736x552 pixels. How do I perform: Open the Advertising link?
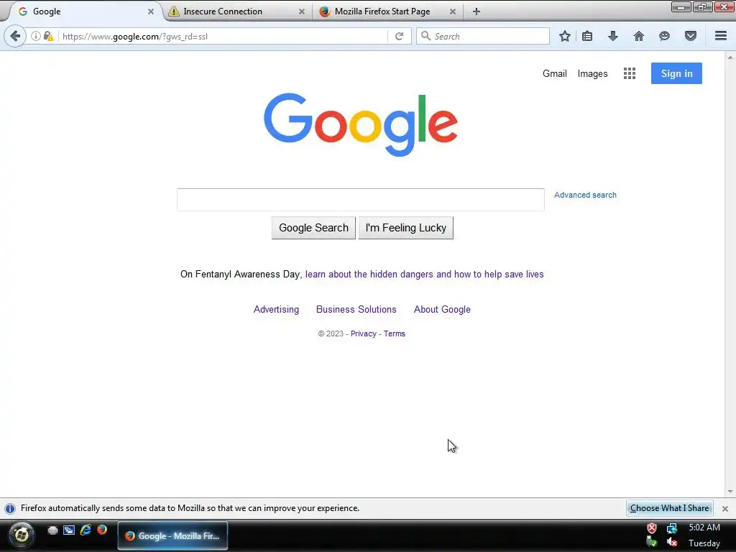pyautogui.click(x=276, y=309)
